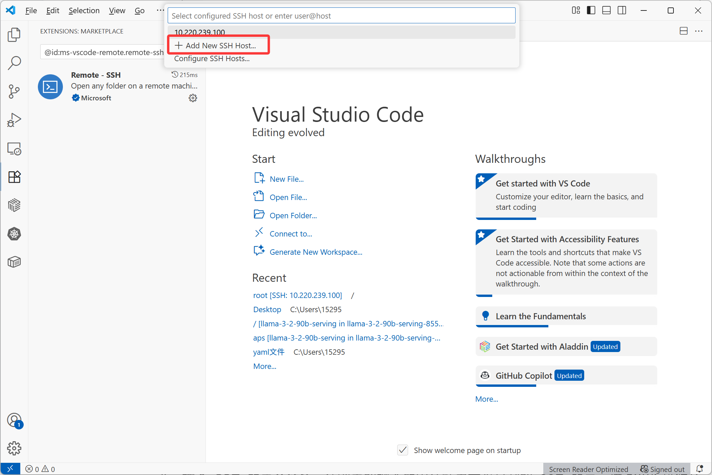Click the Open Folder link
Viewport: 712px width, 475px height.
(293, 216)
